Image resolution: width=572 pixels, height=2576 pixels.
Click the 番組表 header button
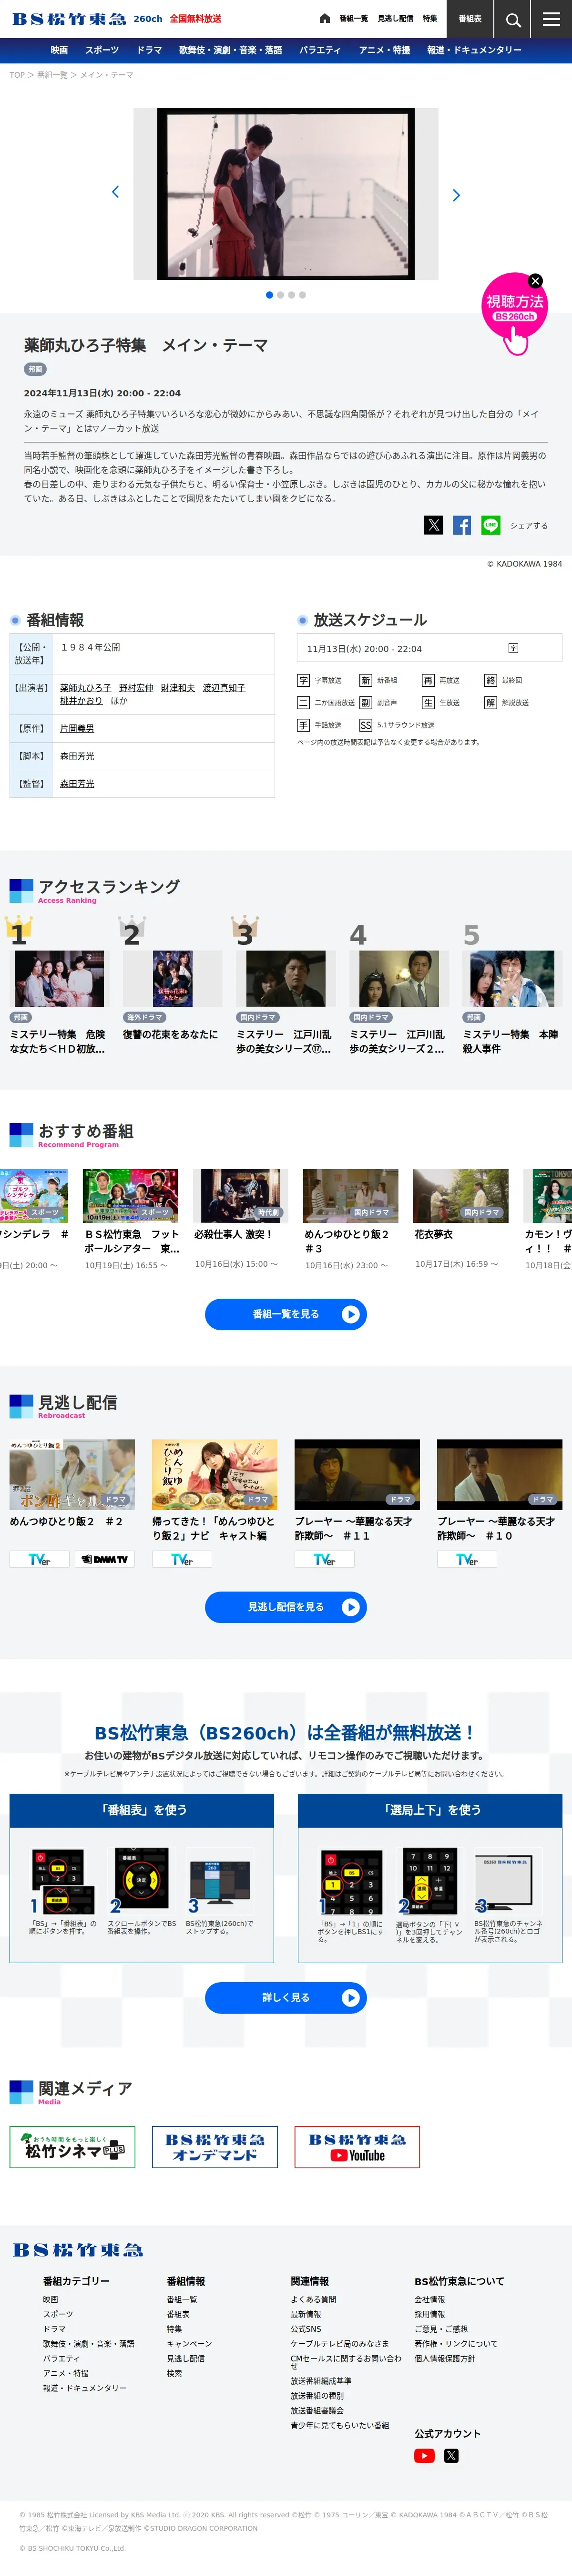click(470, 19)
